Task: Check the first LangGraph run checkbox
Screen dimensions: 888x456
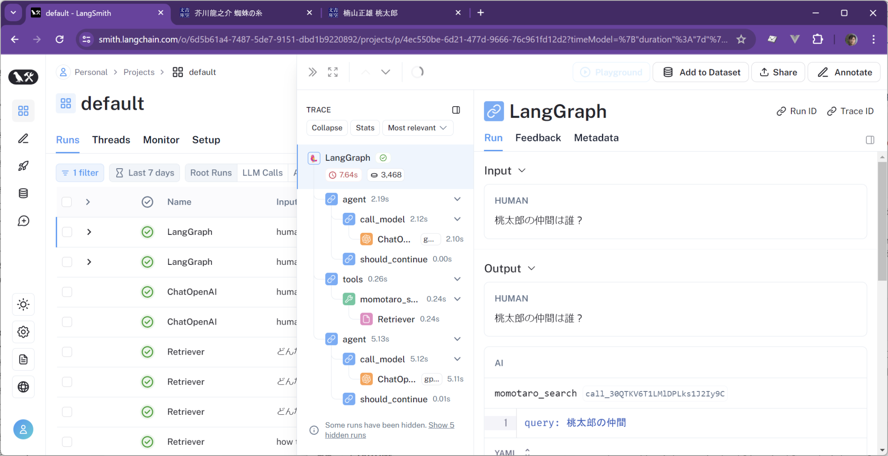Action: [67, 232]
